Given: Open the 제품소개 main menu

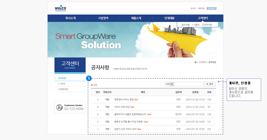Looking at the screenshot, I should coord(136,18).
